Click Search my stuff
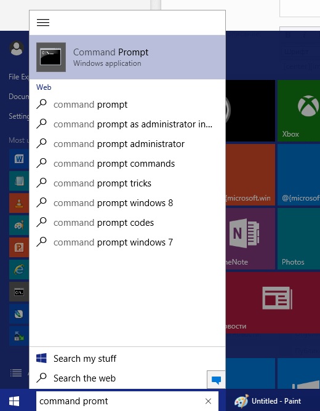 tap(127, 358)
